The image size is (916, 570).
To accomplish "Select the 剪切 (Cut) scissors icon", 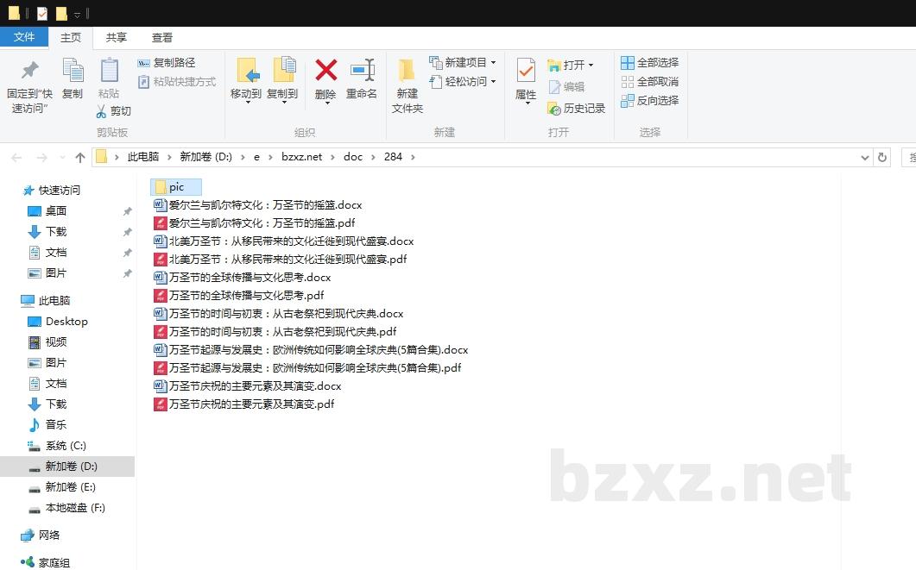I will pyautogui.click(x=102, y=110).
